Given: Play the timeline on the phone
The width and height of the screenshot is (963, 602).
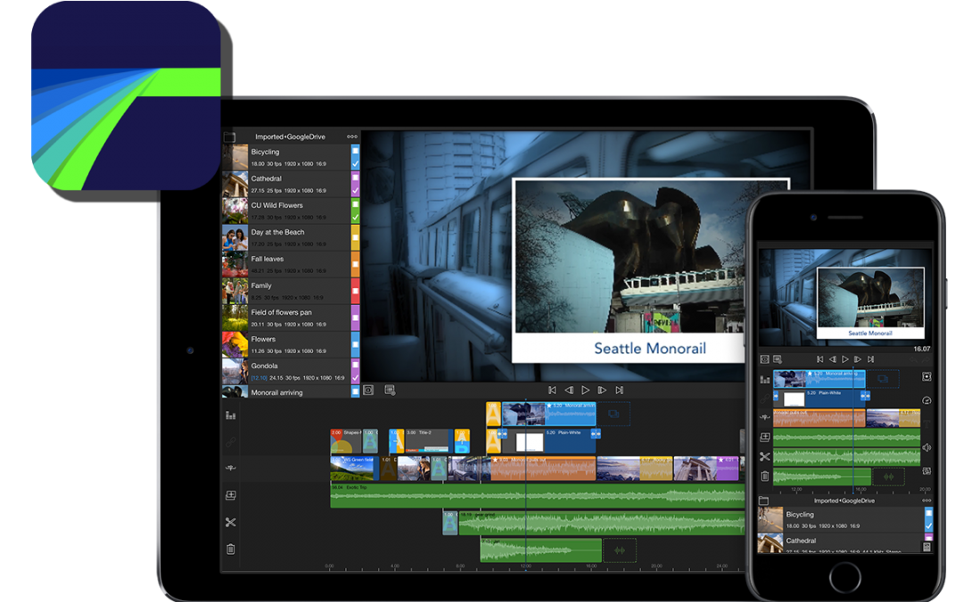Looking at the screenshot, I should click(845, 359).
